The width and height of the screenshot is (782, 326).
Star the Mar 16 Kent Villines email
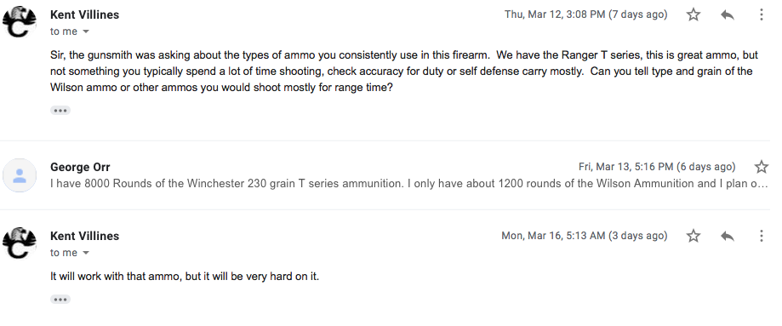coord(694,236)
